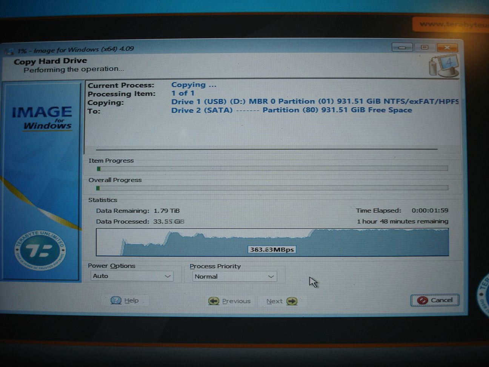
Task: Open the Process Priority dropdown
Action: tap(234, 276)
